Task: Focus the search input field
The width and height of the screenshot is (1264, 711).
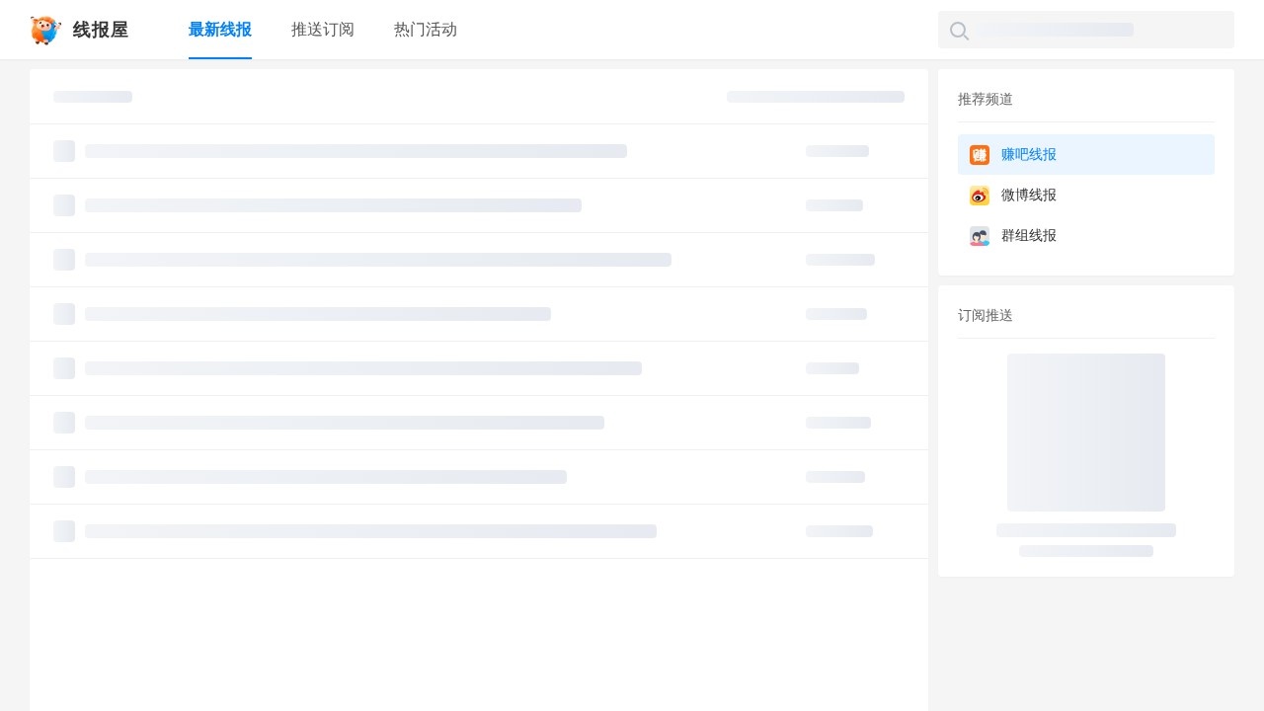Action: click(x=1086, y=30)
